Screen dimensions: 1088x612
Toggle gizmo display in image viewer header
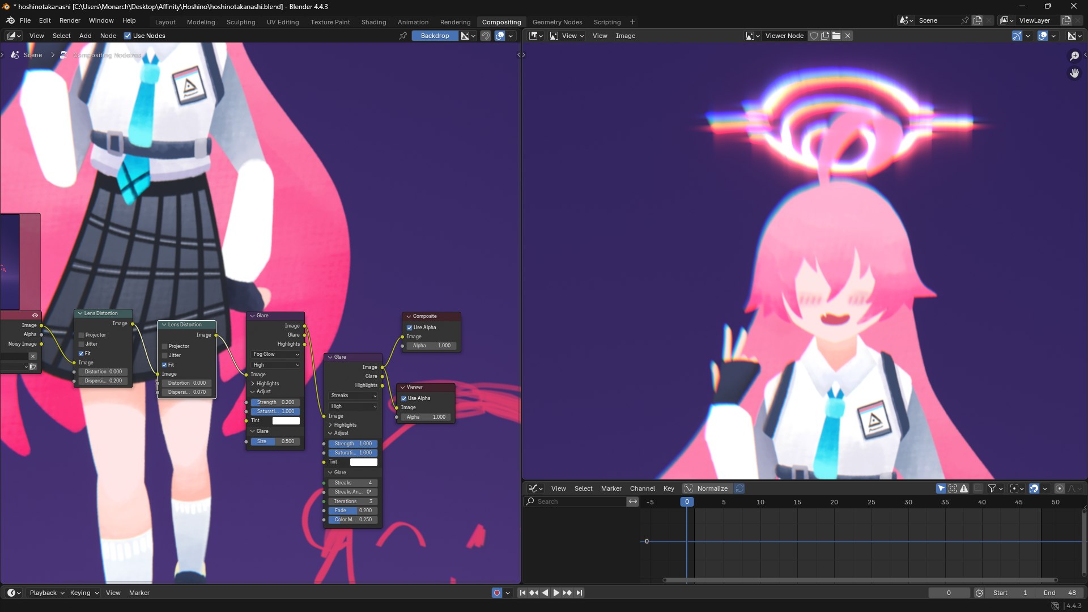point(1017,36)
